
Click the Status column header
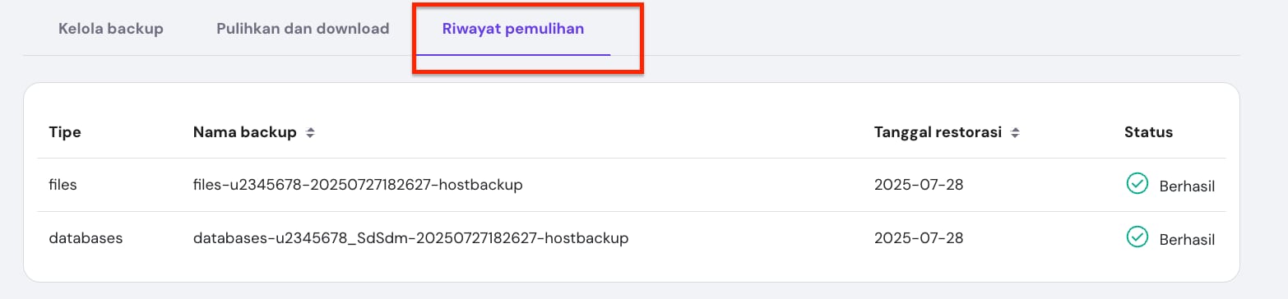(x=1148, y=132)
